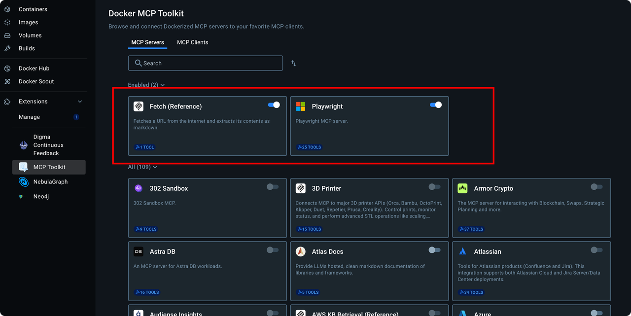This screenshot has height=316, width=631.
Task: Disable the Playwright server toggle
Action: [436, 105]
